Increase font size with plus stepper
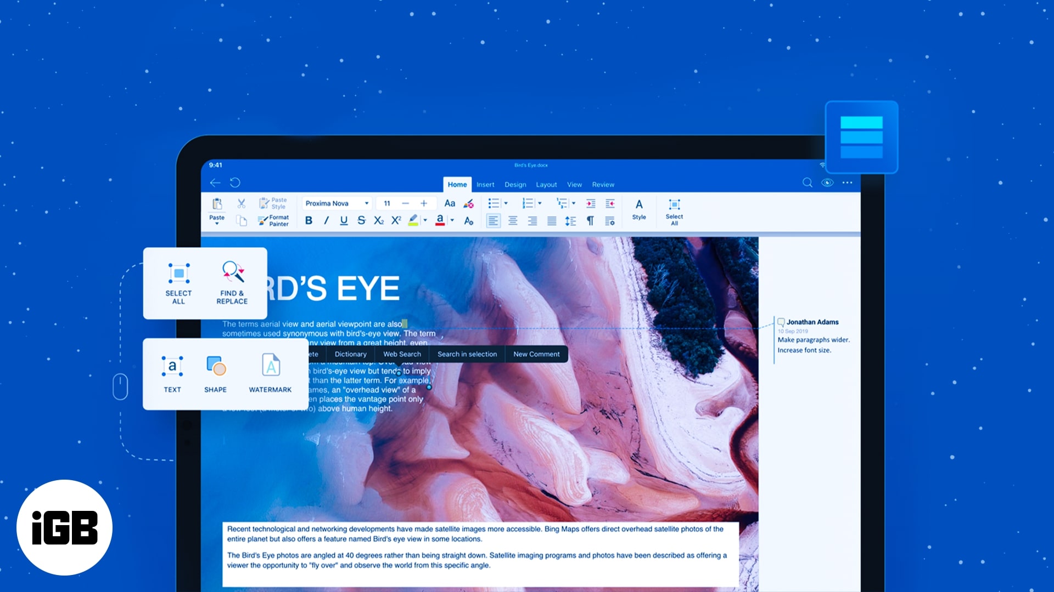This screenshot has height=592, width=1054. pos(424,203)
